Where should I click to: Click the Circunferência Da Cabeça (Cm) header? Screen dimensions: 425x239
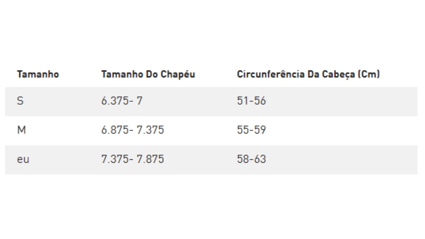click(308, 74)
